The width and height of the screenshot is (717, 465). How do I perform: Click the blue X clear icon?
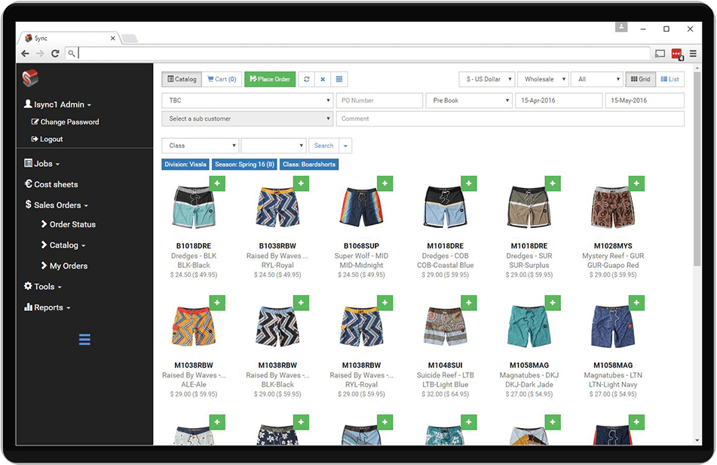[323, 79]
